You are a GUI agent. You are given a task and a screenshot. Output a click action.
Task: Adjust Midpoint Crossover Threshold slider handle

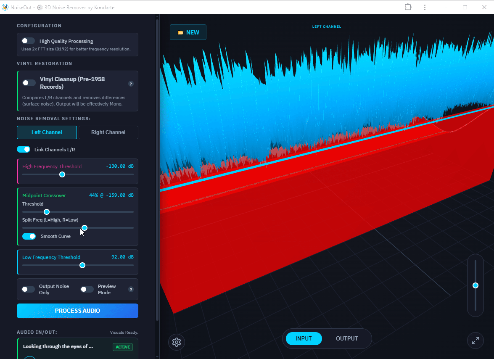click(x=47, y=212)
